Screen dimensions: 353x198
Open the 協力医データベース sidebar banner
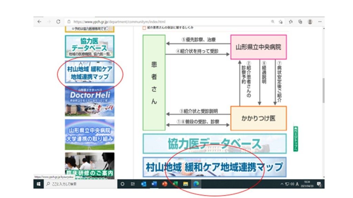pos(89,46)
